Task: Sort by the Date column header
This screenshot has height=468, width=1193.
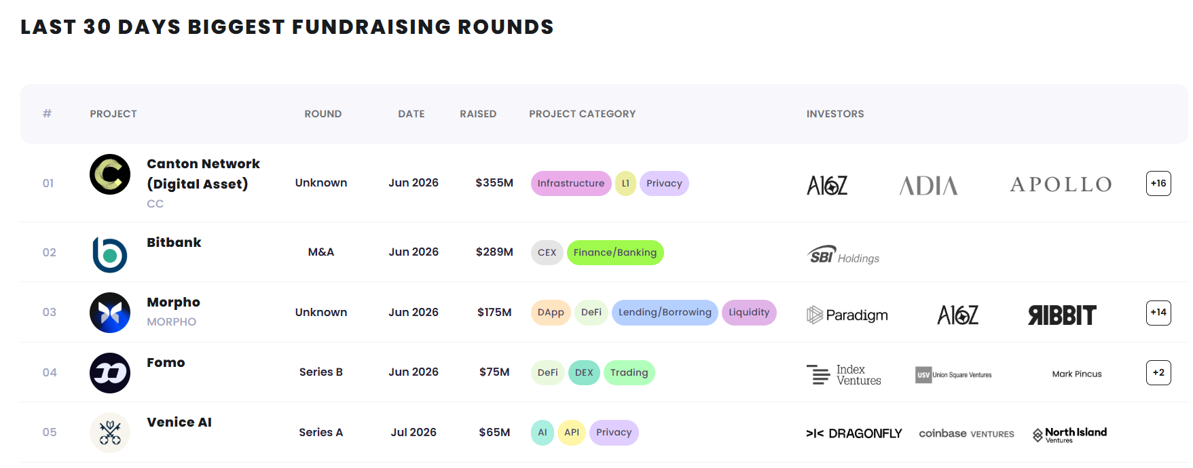Action: tap(411, 114)
